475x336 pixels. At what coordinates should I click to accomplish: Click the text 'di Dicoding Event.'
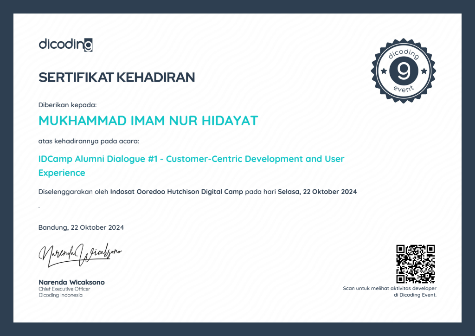pyautogui.click(x=415, y=295)
